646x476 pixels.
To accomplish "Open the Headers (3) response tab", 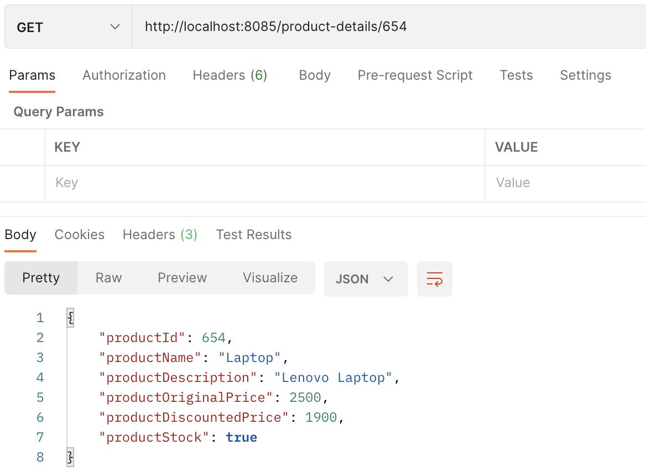I will 160,235.
